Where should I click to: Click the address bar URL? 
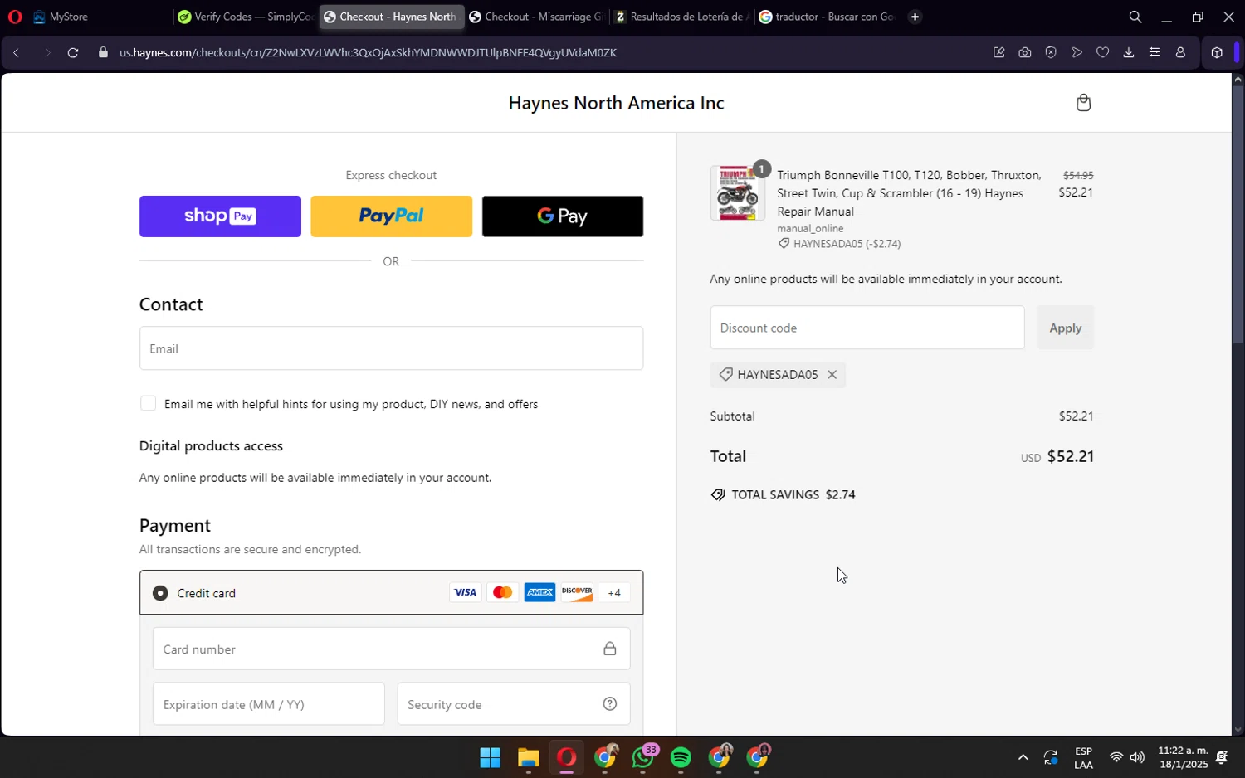tap(368, 52)
